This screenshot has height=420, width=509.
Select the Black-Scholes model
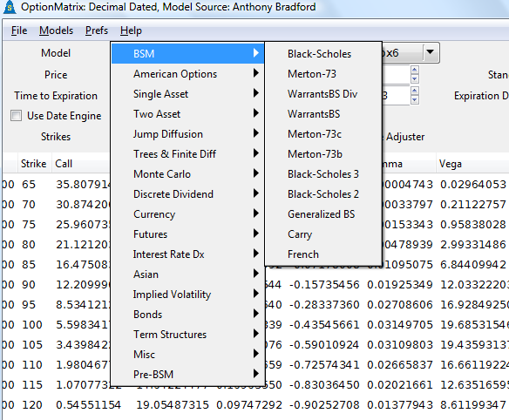coord(323,53)
